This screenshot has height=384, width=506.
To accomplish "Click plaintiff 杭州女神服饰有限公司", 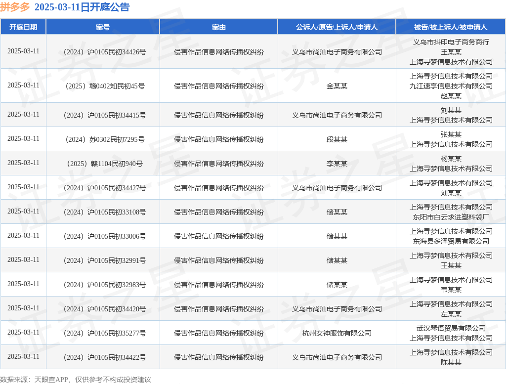I will click(x=337, y=333).
